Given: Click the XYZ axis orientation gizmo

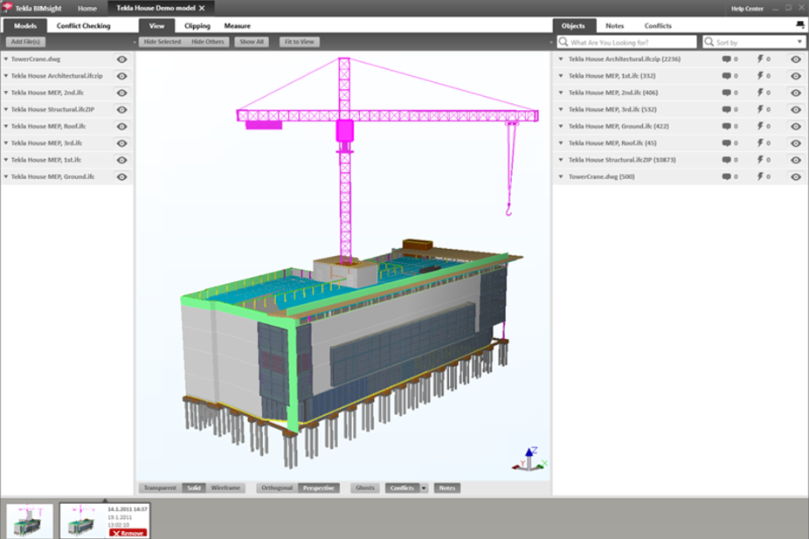Looking at the screenshot, I should click(529, 459).
